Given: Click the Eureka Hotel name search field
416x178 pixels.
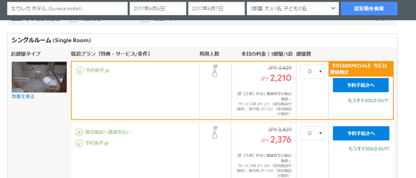Looking at the screenshot, I should (x=67, y=9).
